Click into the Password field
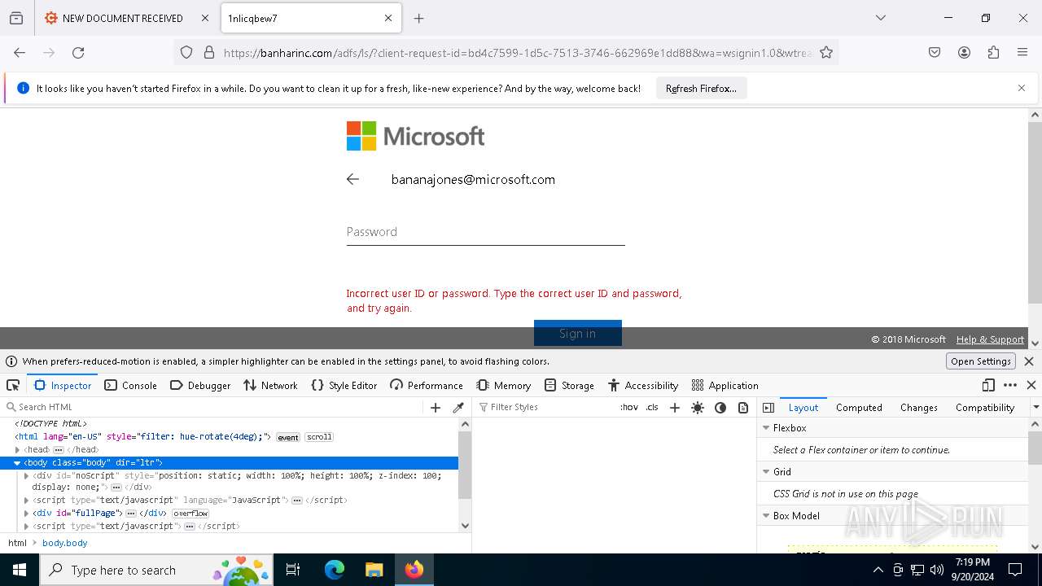This screenshot has height=586, width=1042. (x=485, y=232)
